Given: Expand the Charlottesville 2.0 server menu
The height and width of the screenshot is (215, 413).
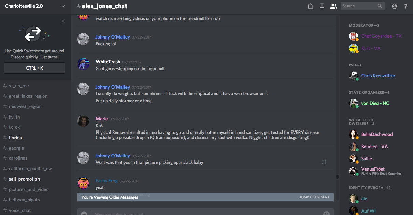Looking at the screenshot, I should (63, 6).
